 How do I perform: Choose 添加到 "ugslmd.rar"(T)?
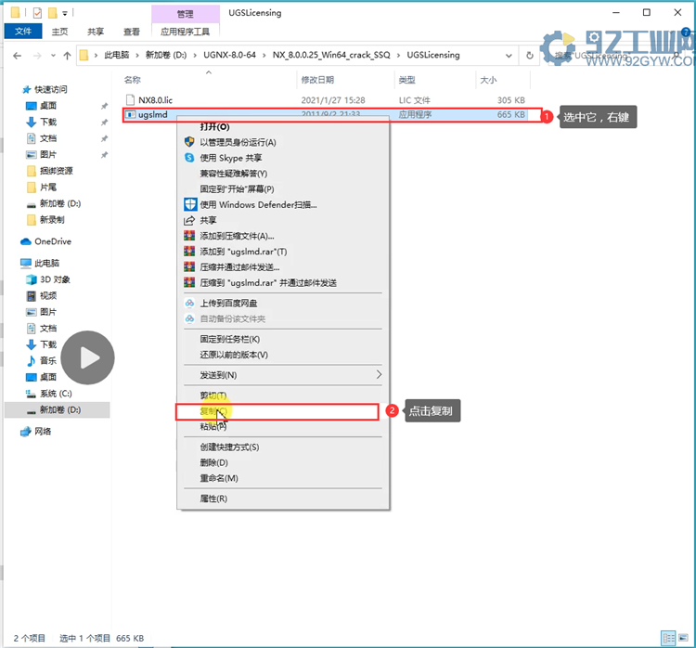[283, 252]
